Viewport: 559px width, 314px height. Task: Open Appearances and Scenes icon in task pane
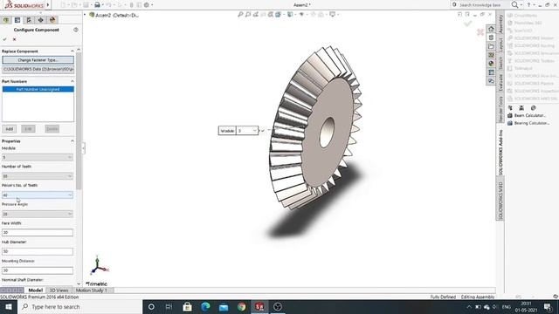point(491,64)
